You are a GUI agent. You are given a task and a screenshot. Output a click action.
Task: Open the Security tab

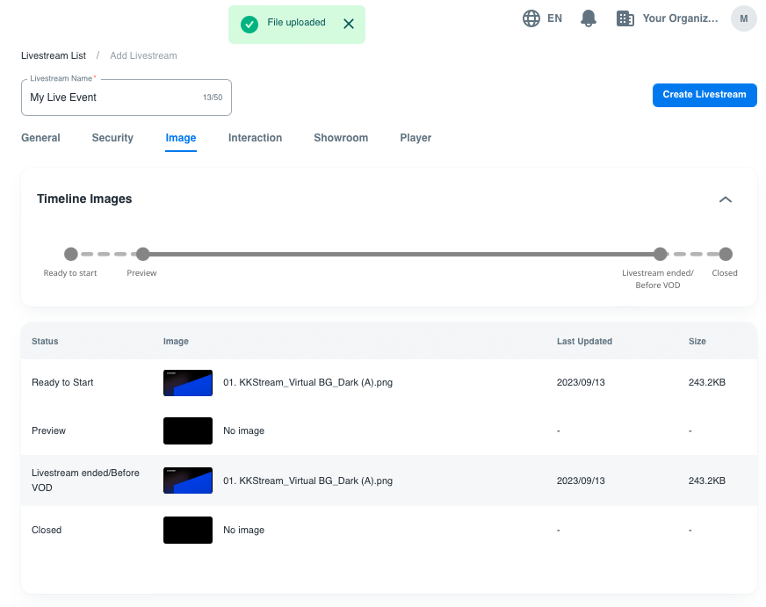(112, 138)
